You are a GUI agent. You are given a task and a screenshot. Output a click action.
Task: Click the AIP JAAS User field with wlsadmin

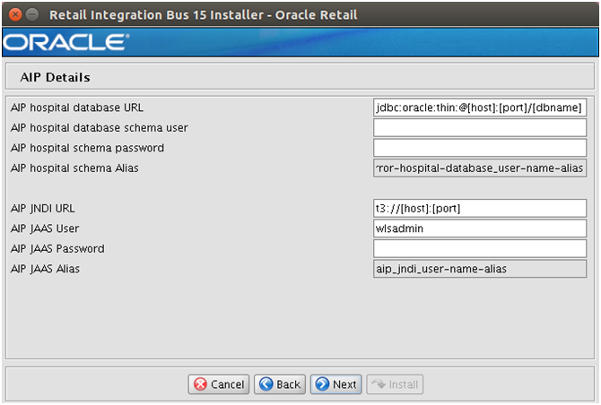click(480, 228)
